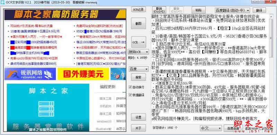Open the 中文 language dropdown
This screenshot has width=277, height=135.
point(211,128)
